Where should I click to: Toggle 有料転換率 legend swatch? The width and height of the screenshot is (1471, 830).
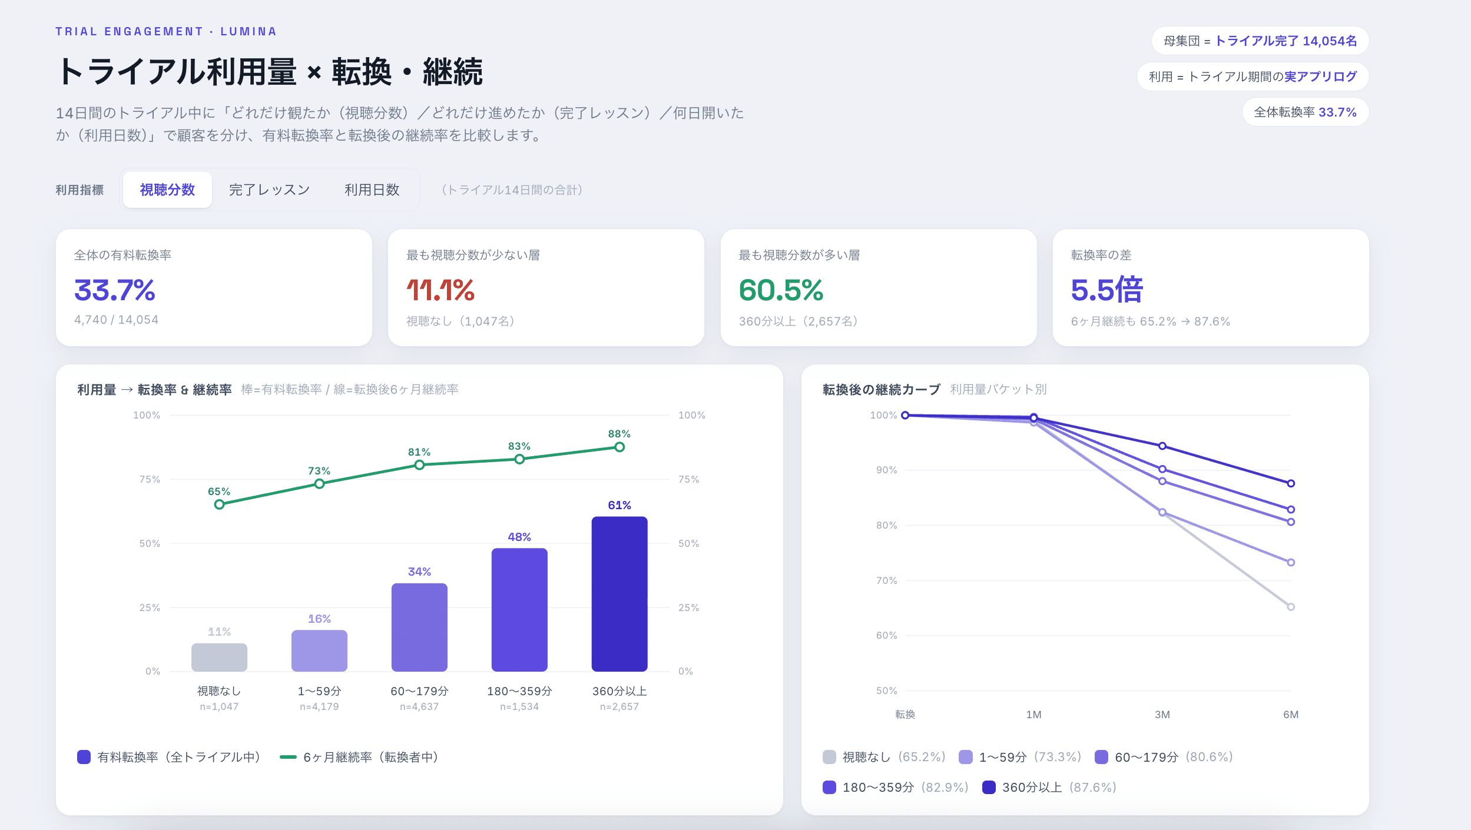pyautogui.click(x=84, y=757)
